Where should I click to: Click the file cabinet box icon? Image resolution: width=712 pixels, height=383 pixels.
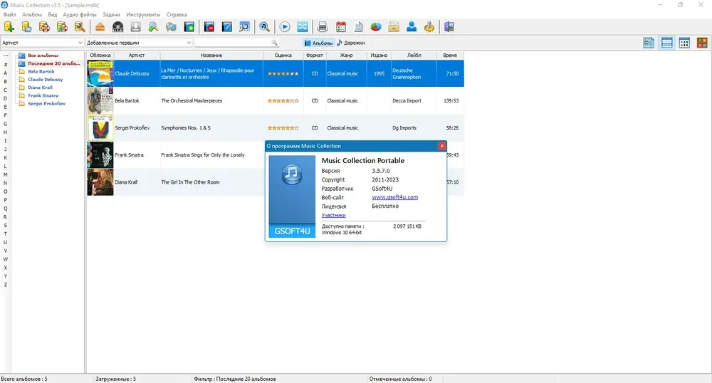tap(394, 27)
